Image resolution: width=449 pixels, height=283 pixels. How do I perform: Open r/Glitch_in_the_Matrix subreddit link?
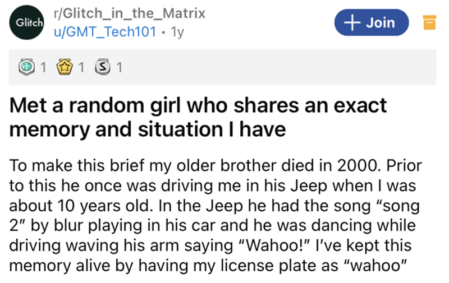(129, 13)
